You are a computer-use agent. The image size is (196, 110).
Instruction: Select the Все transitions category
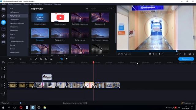[x=11, y=9]
